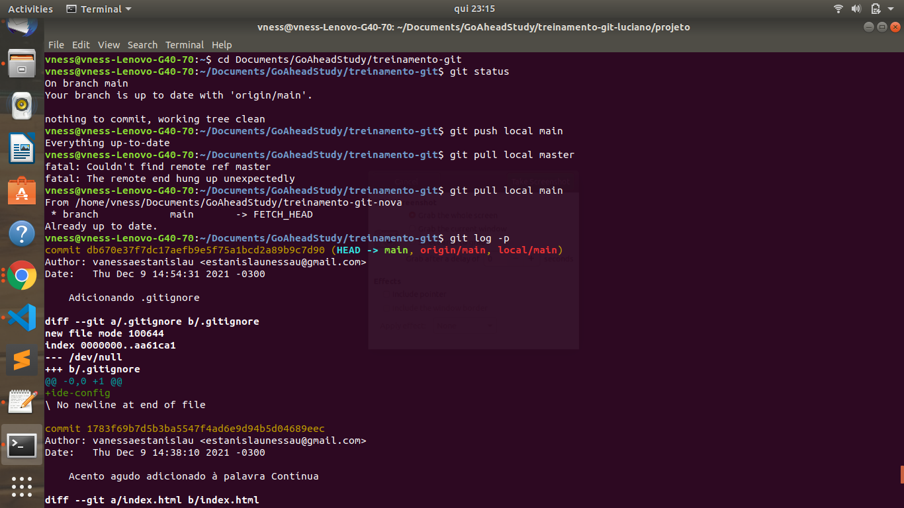Maximize the terminal window
Image resolution: width=904 pixels, height=508 pixels.
click(x=881, y=27)
